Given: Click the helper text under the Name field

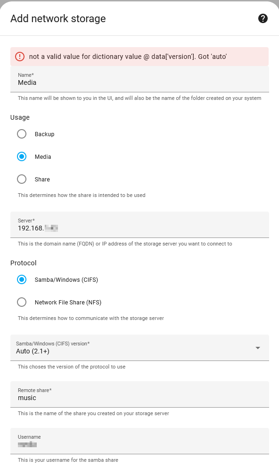Looking at the screenshot, I should tap(139, 98).
